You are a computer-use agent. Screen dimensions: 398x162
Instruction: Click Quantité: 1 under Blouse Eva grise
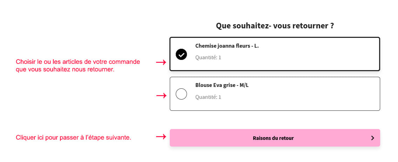point(208,97)
